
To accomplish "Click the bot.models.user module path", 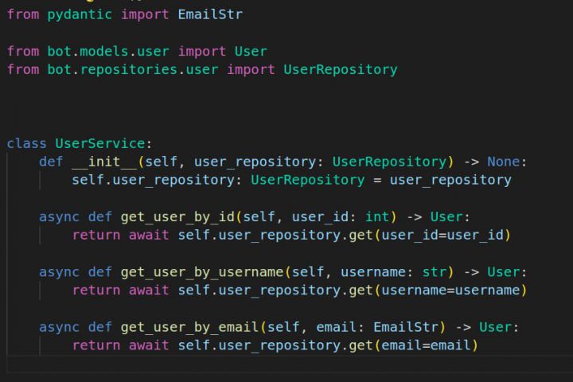I will [107, 51].
